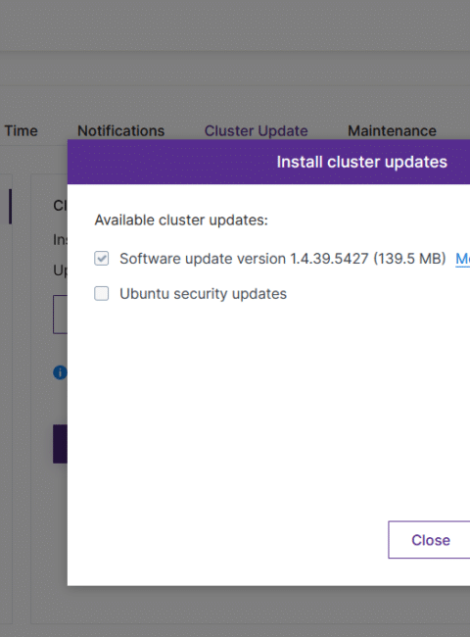The image size is (470, 637).
Task: Click the Close button in dialog
Action: pyautogui.click(x=429, y=540)
